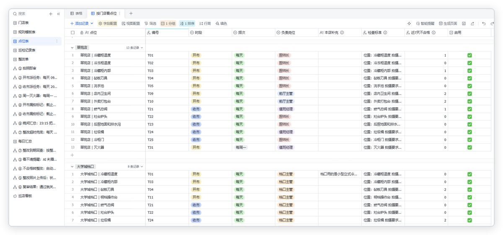Uncheck 启用 for 翠苑店 | 燃气总阀 row
The image size is (503, 235).
click(469, 109)
